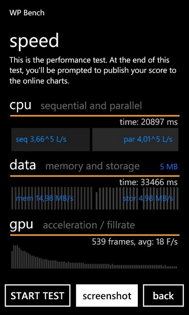Tap the 539 frames average readout

click(x=135, y=241)
